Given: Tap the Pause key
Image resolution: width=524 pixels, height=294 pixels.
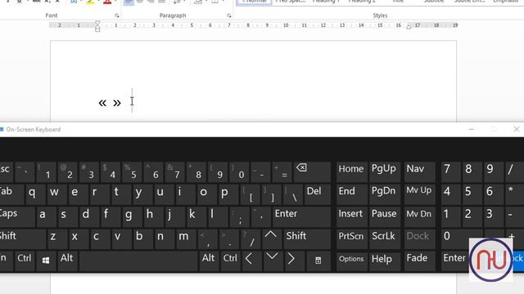Looking at the screenshot, I should pyautogui.click(x=384, y=216).
